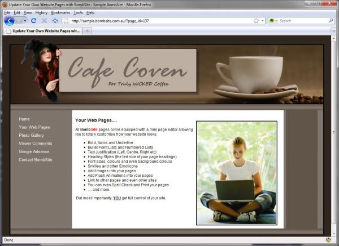Reload the page with the refresh icon
This screenshot has height=246, width=339.
pyautogui.click(x=33, y=21)
